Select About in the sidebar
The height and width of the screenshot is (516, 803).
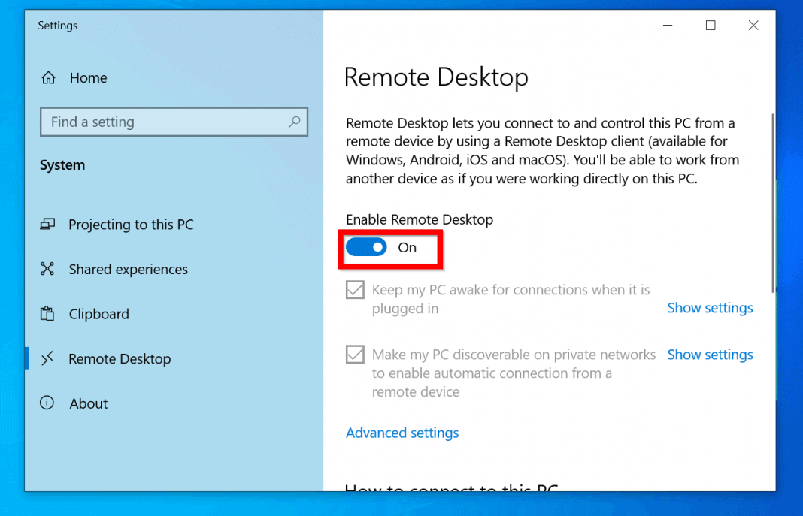click(x=89, y=403)
